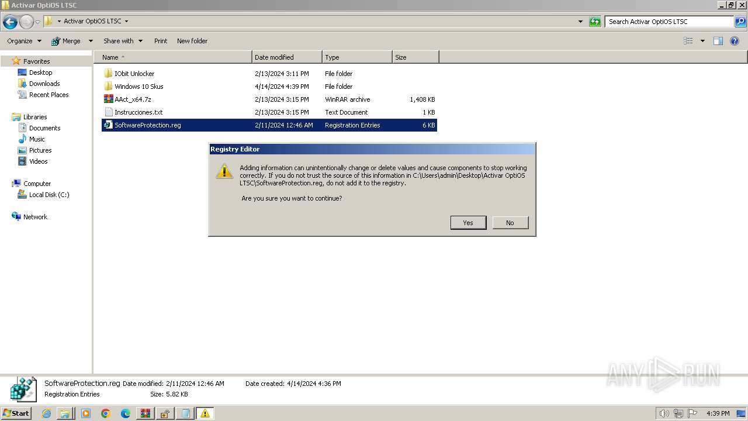Screen dimensions: 748x421
Task: Click the network tray icon
Action: click(678, 413)
